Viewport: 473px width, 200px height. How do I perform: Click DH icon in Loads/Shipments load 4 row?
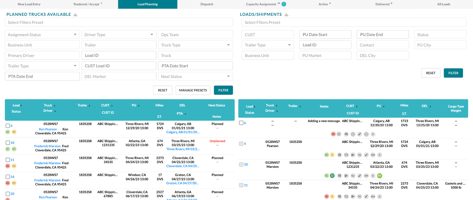pos(373,155)
